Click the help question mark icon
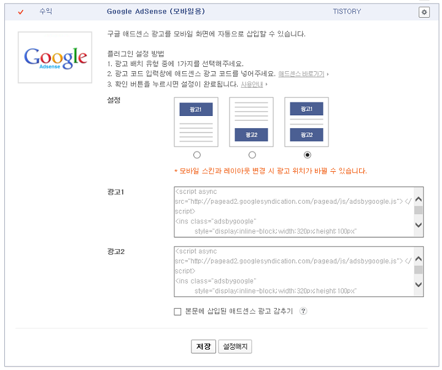This screenshot has width=442, height=370. coord(303,311)
